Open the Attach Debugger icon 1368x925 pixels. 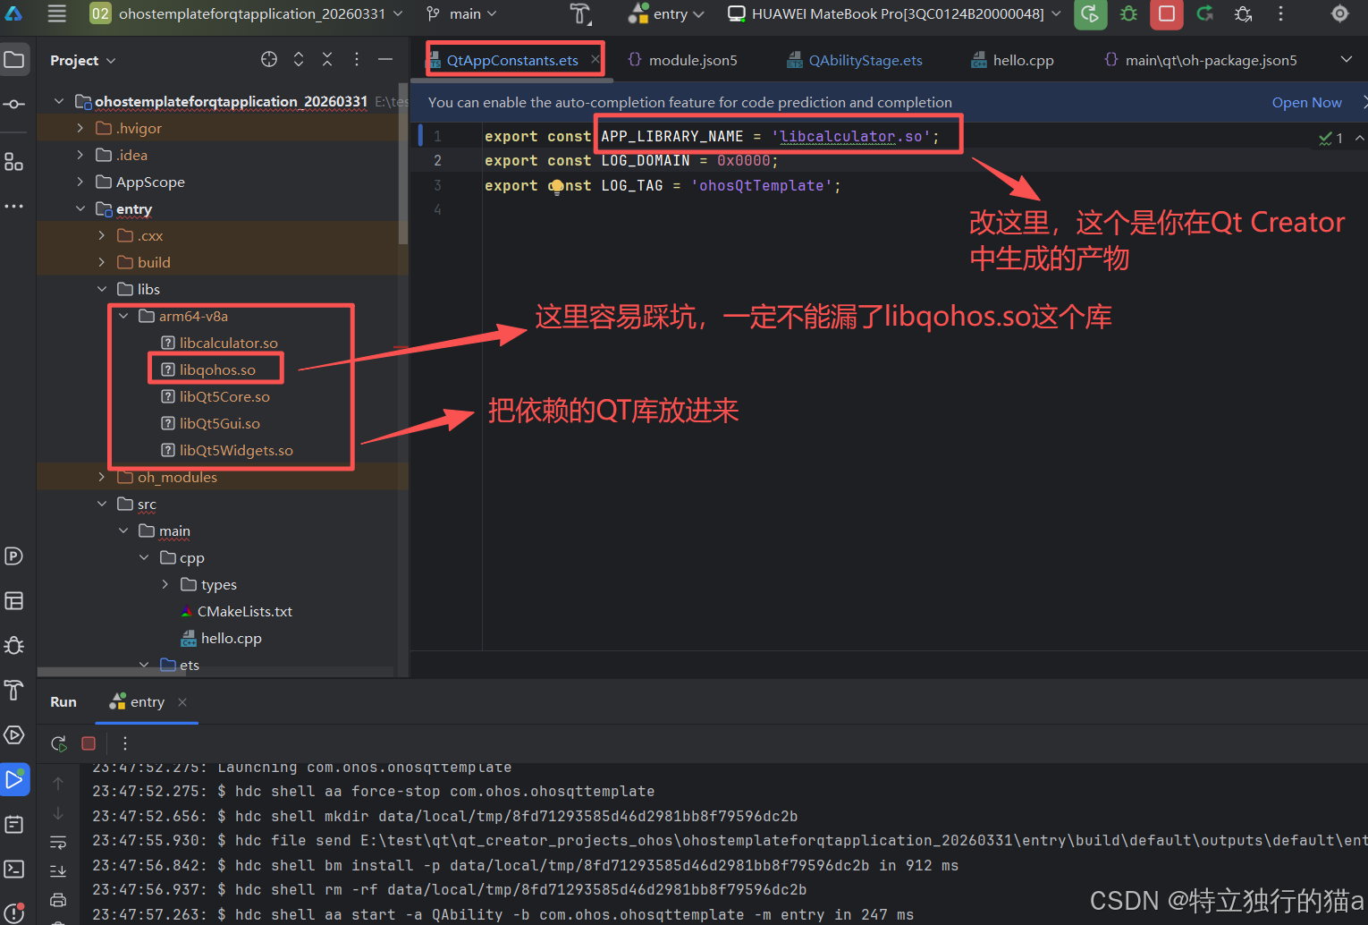[x=1244, y=13]
